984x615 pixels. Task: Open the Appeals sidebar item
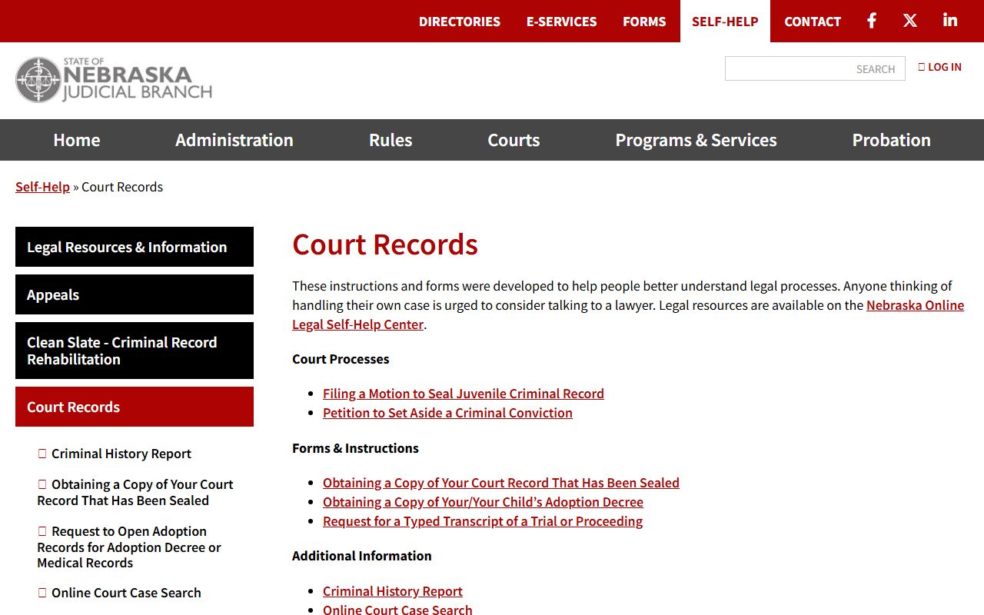point(135,294)
